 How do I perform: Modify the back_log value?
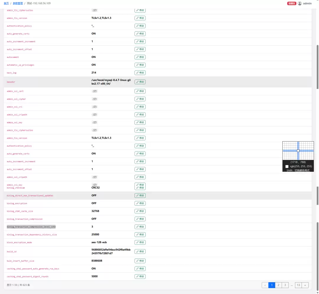140,73
